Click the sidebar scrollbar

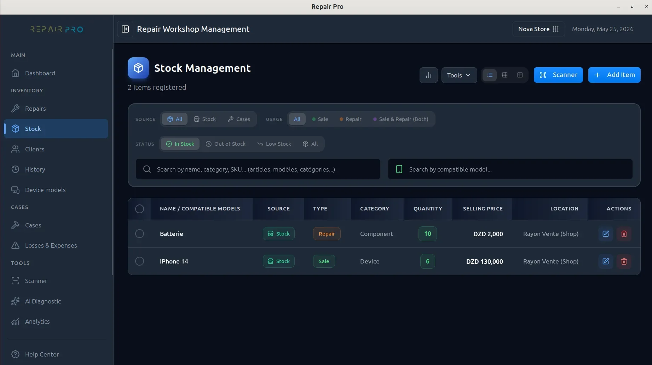tap(112, 162)
